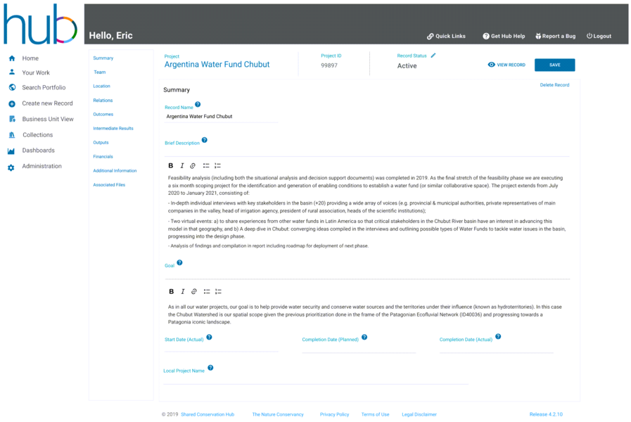Click the pencil icon beside Record Status
631x422 pixels.
click(x=433, y=55)
